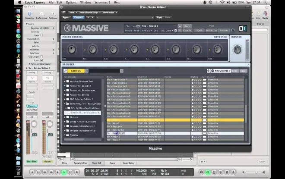Click the Time Machine menu bar icon
The image size is (285, 179).
[210, 2]
